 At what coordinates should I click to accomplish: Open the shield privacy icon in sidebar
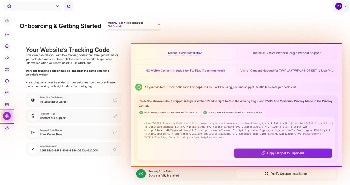click(x=7, y=93)
